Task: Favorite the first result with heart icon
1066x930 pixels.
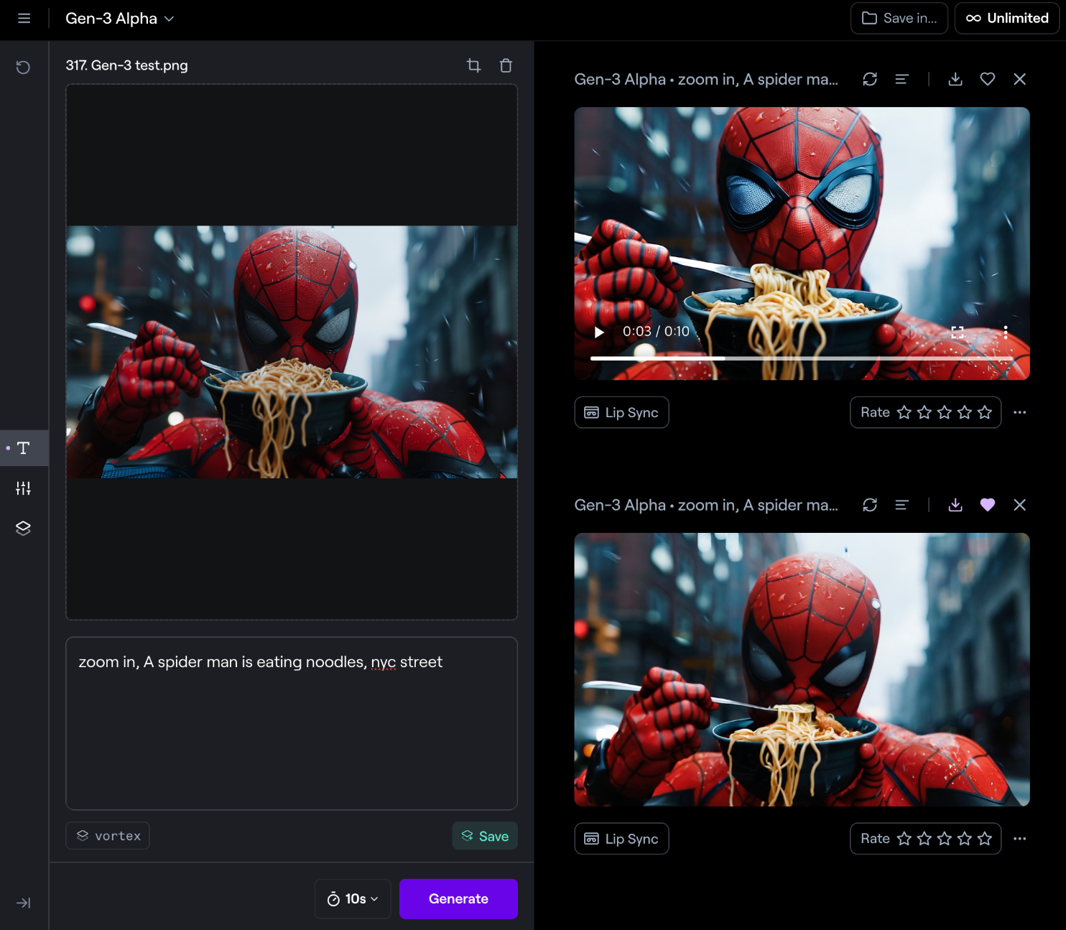Action: pos(988,79)
